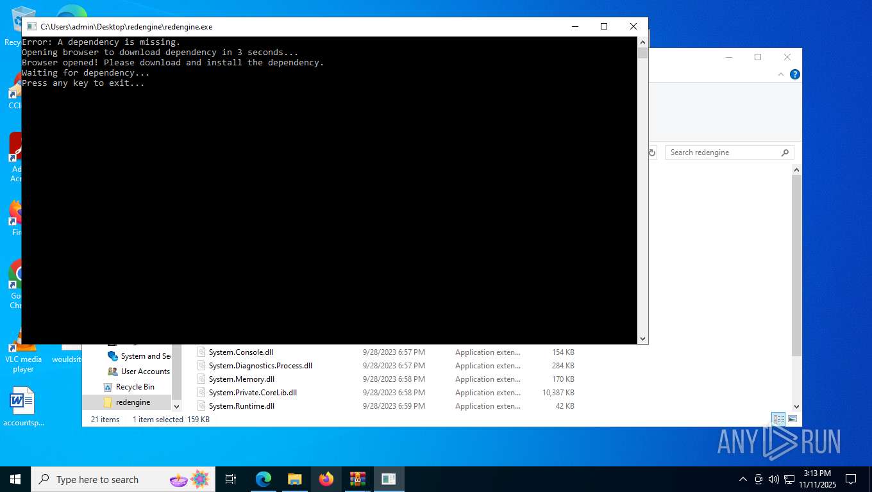The image size is (872, 492).
Task: Click the taskbar search box
Action: point(123,479)
